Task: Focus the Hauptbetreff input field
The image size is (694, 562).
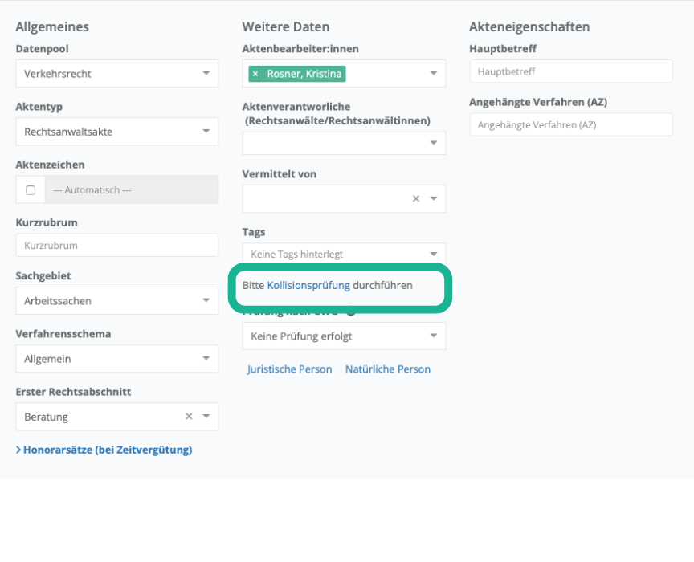Action: [x=570, y=71]
